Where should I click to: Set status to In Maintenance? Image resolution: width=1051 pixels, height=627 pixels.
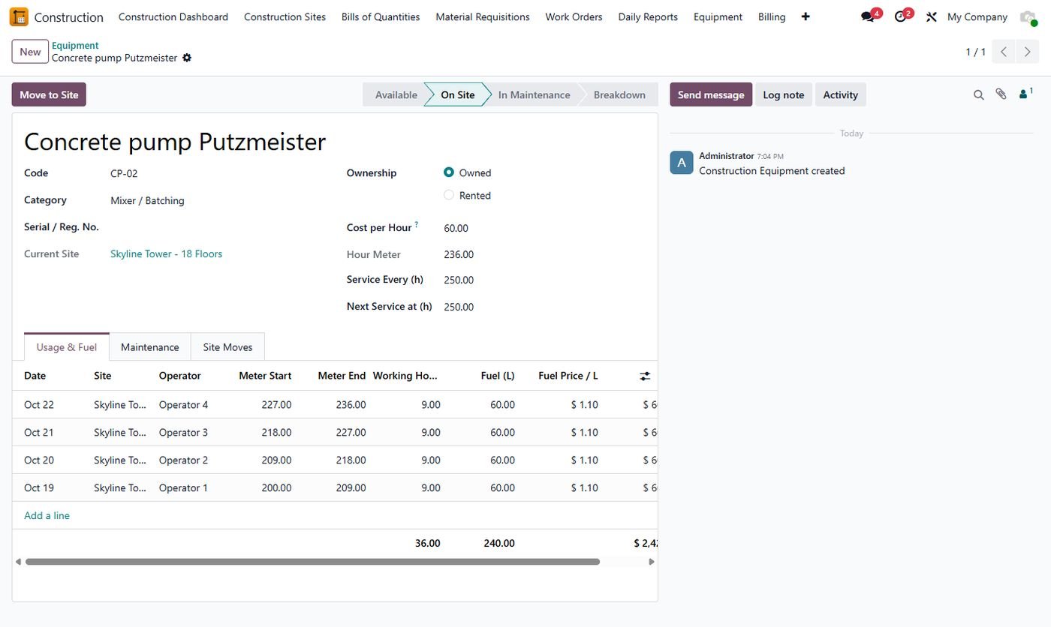click(x=534, y=94)
